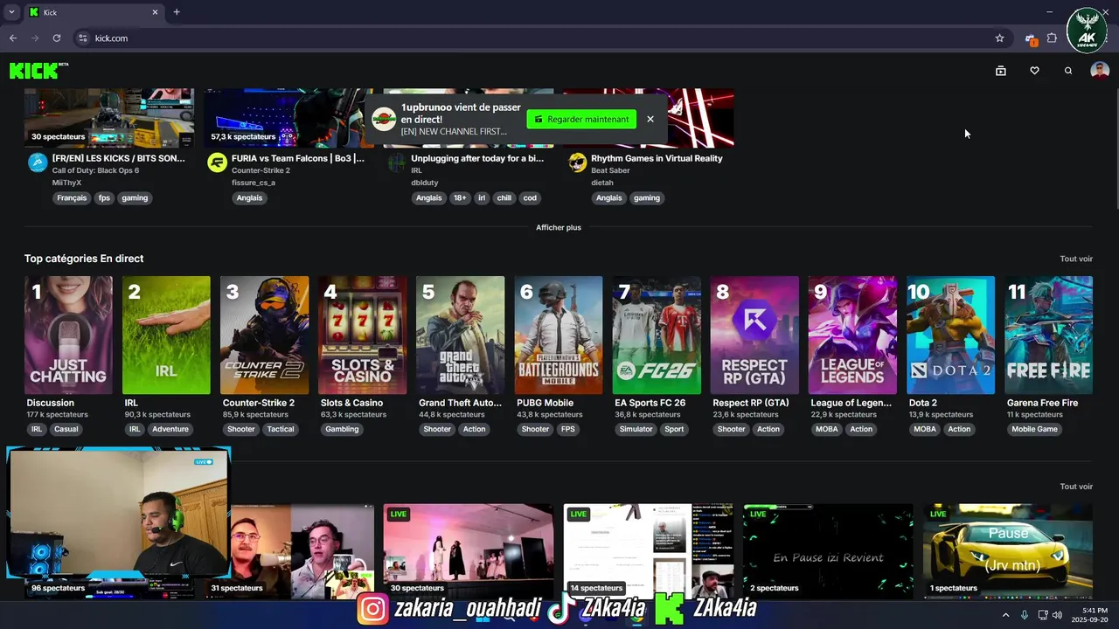Open fissure_cs_a channel avatar
1119x629 pixels.
217,162
